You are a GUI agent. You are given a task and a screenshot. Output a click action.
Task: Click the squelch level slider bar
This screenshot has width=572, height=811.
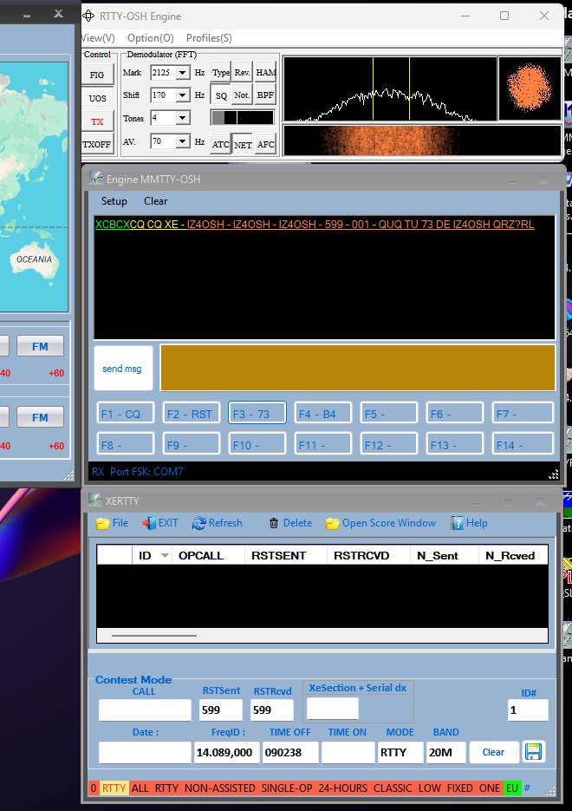(243, 117)
